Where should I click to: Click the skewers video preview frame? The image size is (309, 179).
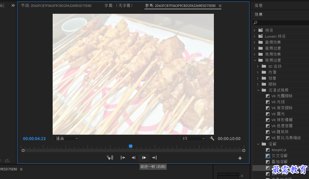[x=133, y=74]
